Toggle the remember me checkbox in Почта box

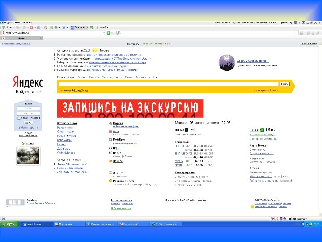coord(19,118)
